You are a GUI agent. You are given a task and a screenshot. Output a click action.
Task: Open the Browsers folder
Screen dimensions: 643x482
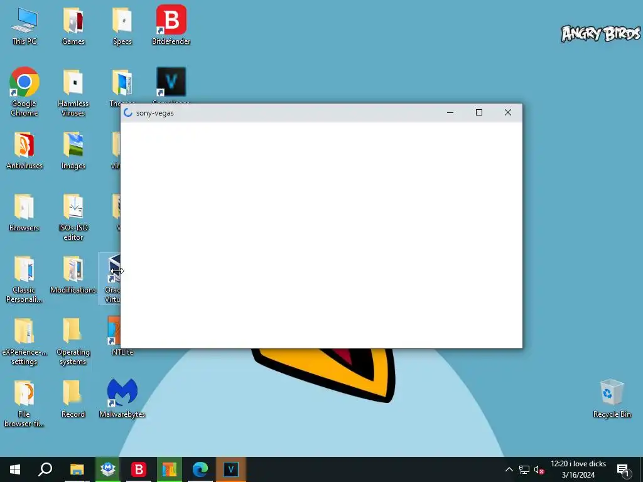(24, 212)
